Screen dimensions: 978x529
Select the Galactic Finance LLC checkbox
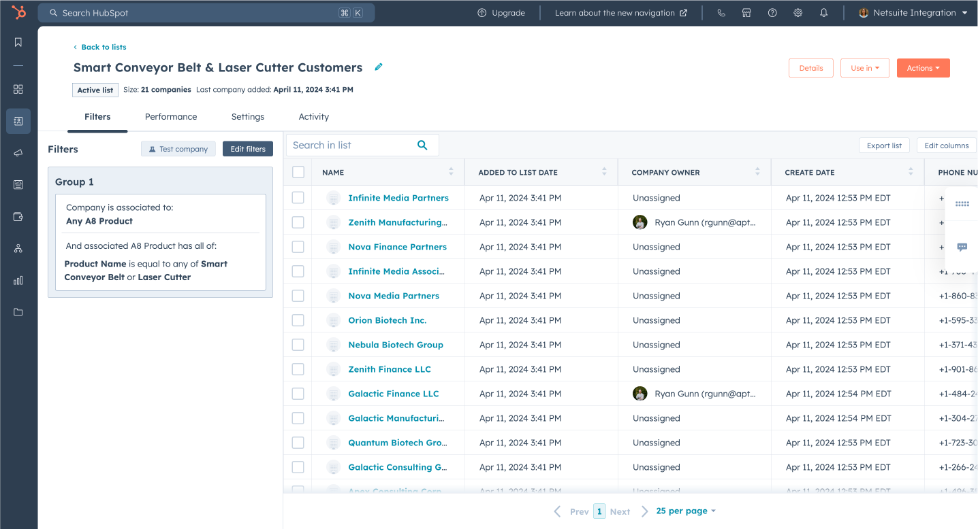tap(298, 394)
